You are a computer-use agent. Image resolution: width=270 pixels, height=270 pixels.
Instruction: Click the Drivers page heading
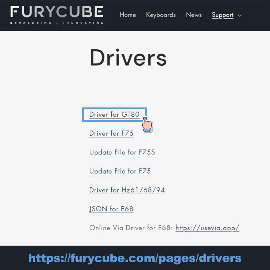(128, 58)
